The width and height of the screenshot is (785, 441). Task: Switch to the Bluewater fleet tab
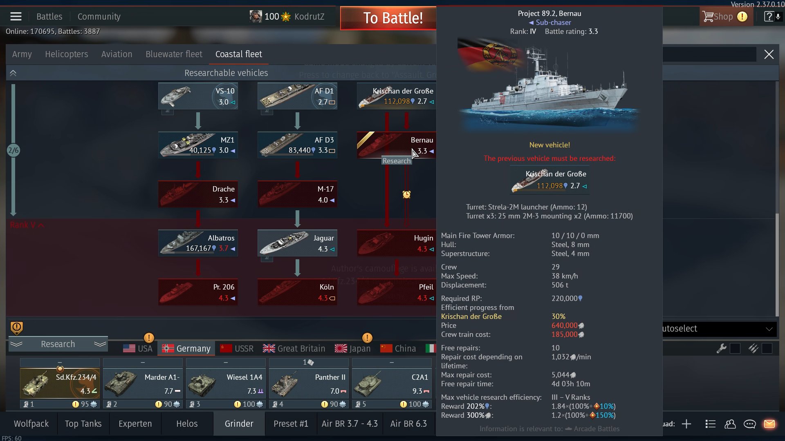tap(174, 54)
